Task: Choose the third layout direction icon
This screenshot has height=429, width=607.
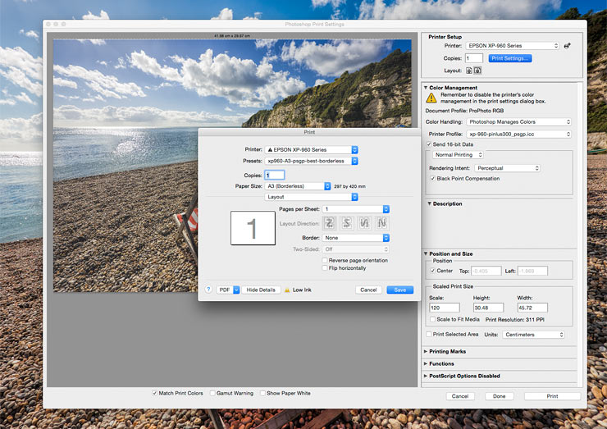Action: pos(364,223)
